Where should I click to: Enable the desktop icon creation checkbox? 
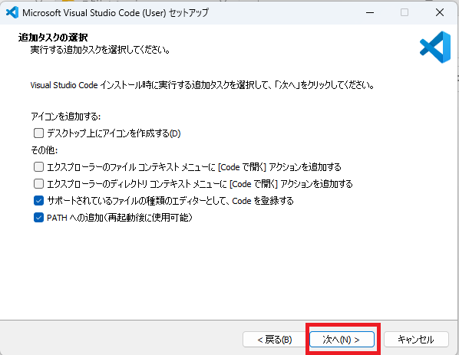(38, 133)
